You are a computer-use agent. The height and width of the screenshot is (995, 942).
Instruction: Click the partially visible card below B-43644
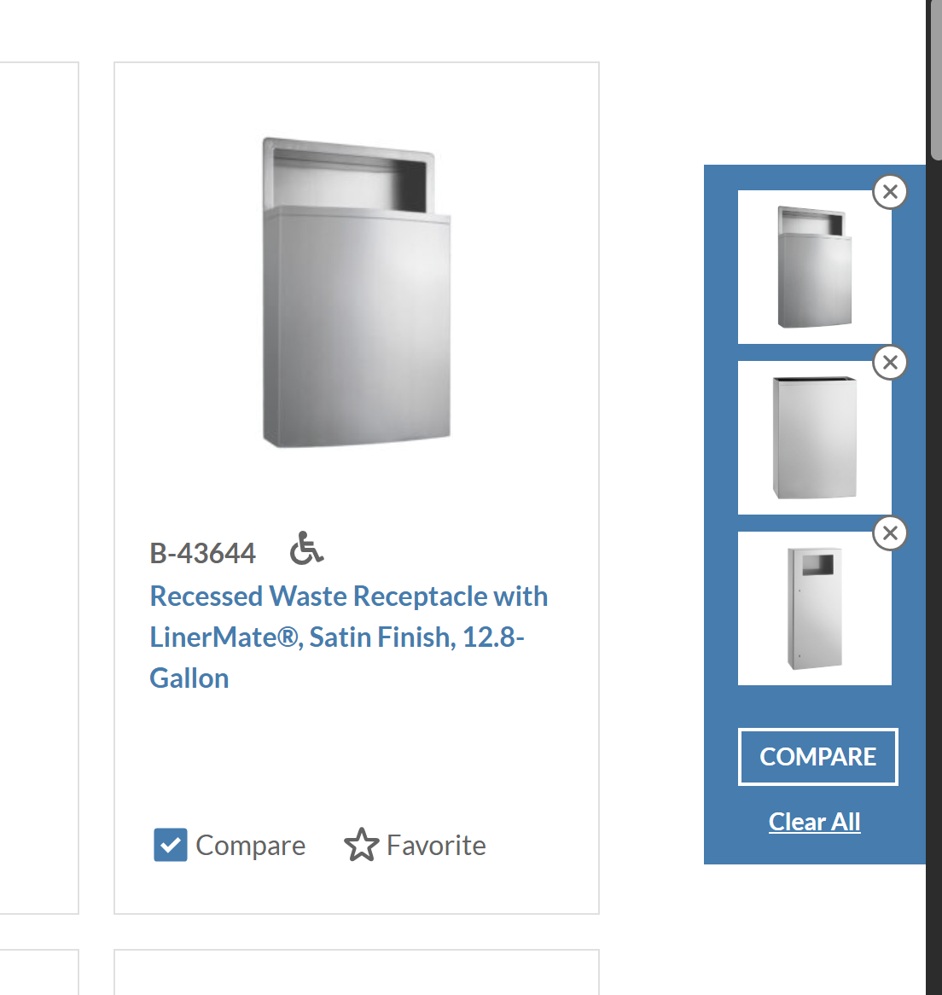357,972
